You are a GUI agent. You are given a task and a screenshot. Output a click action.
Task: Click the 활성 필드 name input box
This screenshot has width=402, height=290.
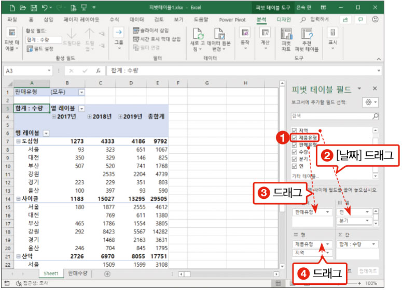[44, 40]
